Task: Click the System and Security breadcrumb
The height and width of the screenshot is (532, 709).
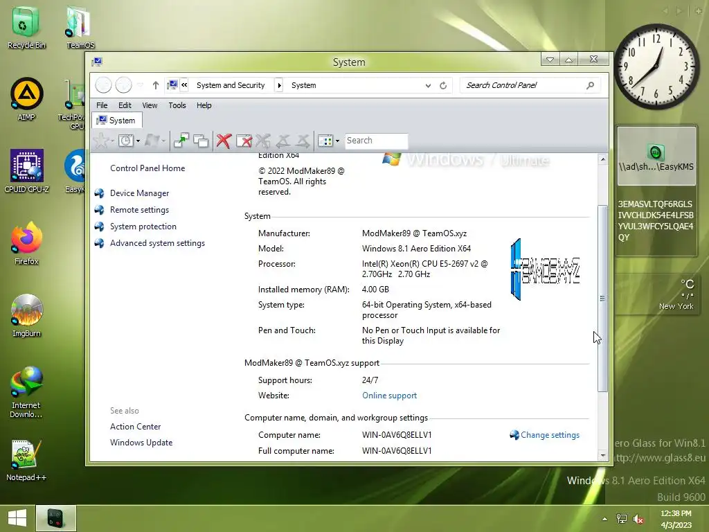Action: pyautogui.click(x=231, y=85)
